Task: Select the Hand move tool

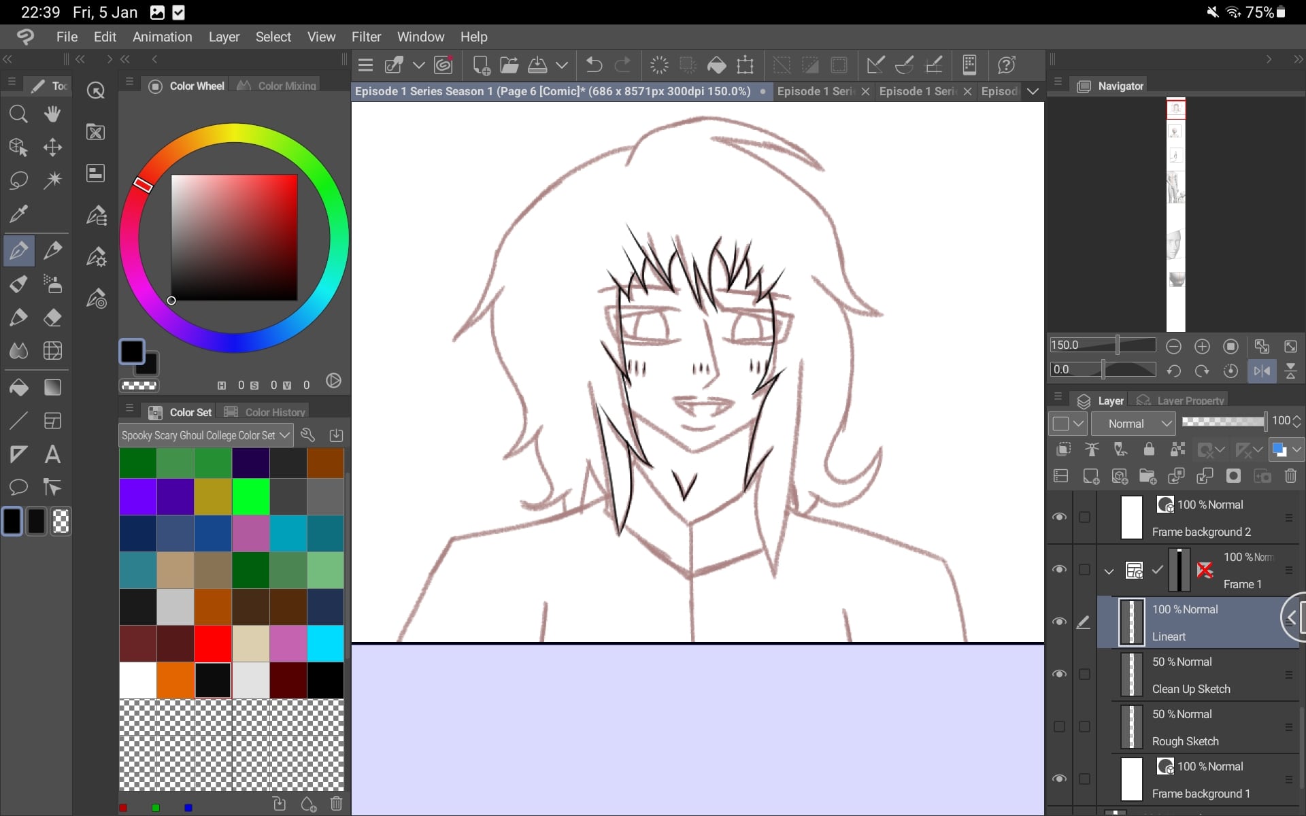Action: (x=52, y=114)
